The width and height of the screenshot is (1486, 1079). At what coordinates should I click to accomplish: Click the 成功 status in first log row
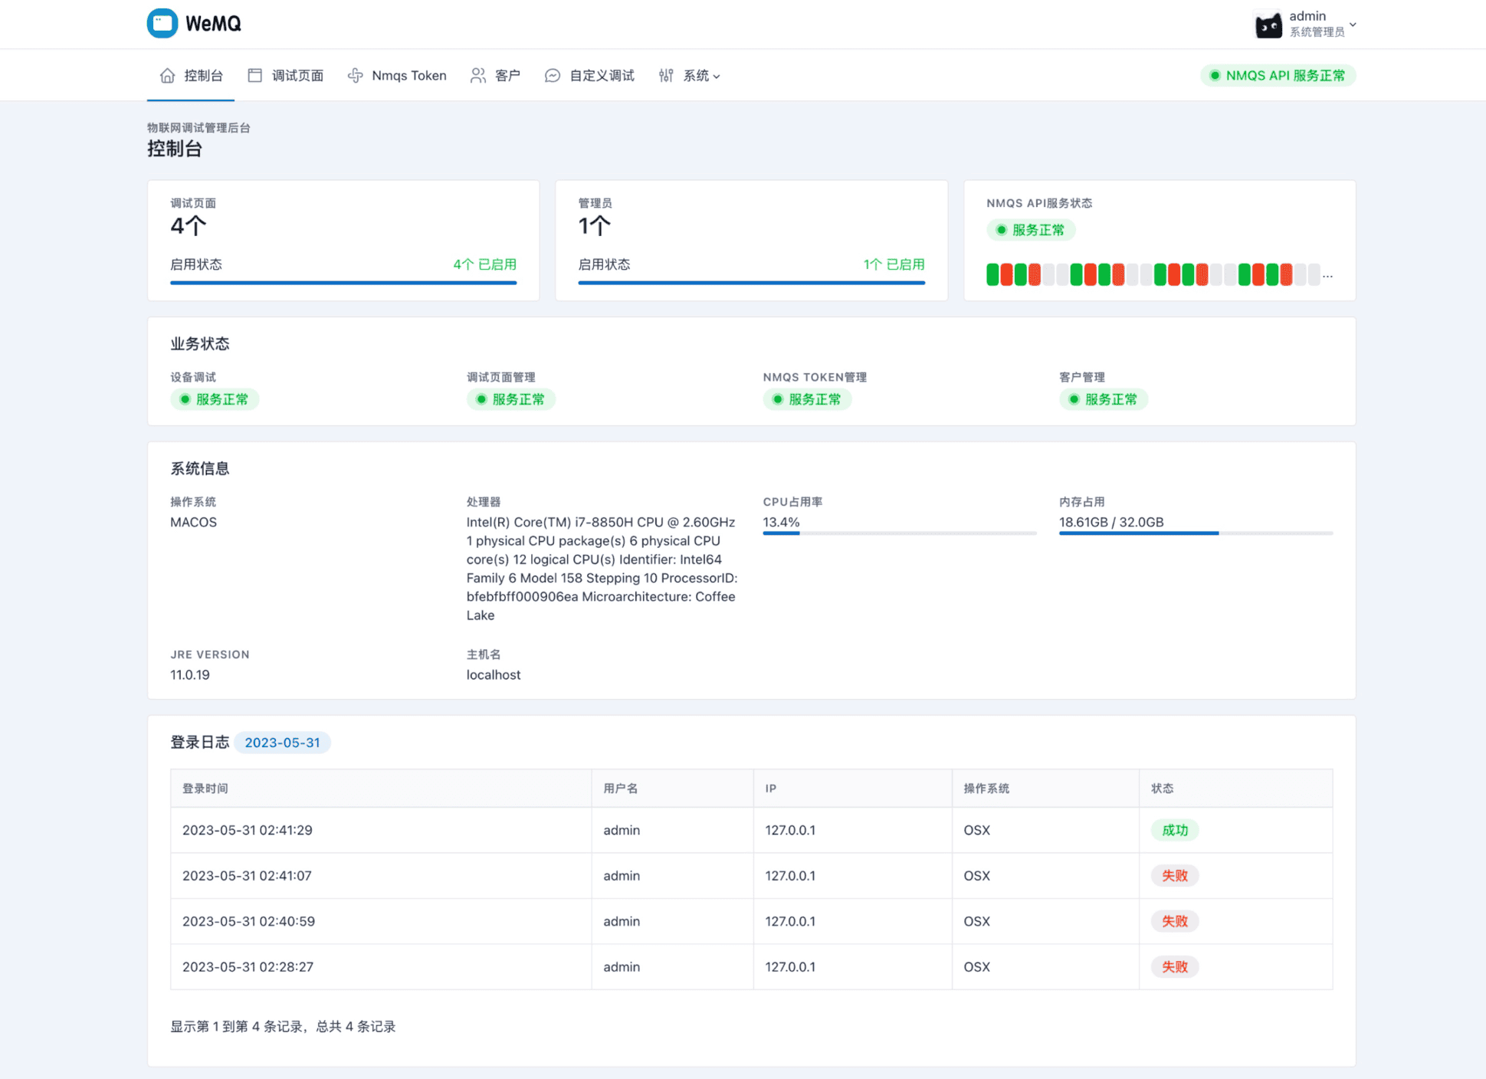(x=1174, y=830)
